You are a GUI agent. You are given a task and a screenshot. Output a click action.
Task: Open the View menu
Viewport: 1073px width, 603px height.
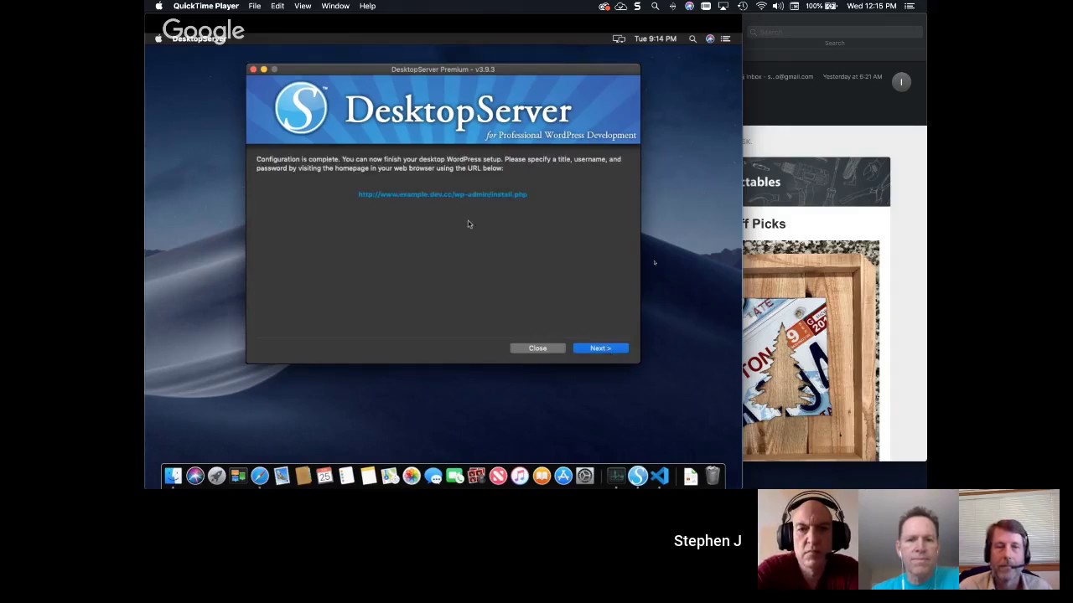(303, 6)
